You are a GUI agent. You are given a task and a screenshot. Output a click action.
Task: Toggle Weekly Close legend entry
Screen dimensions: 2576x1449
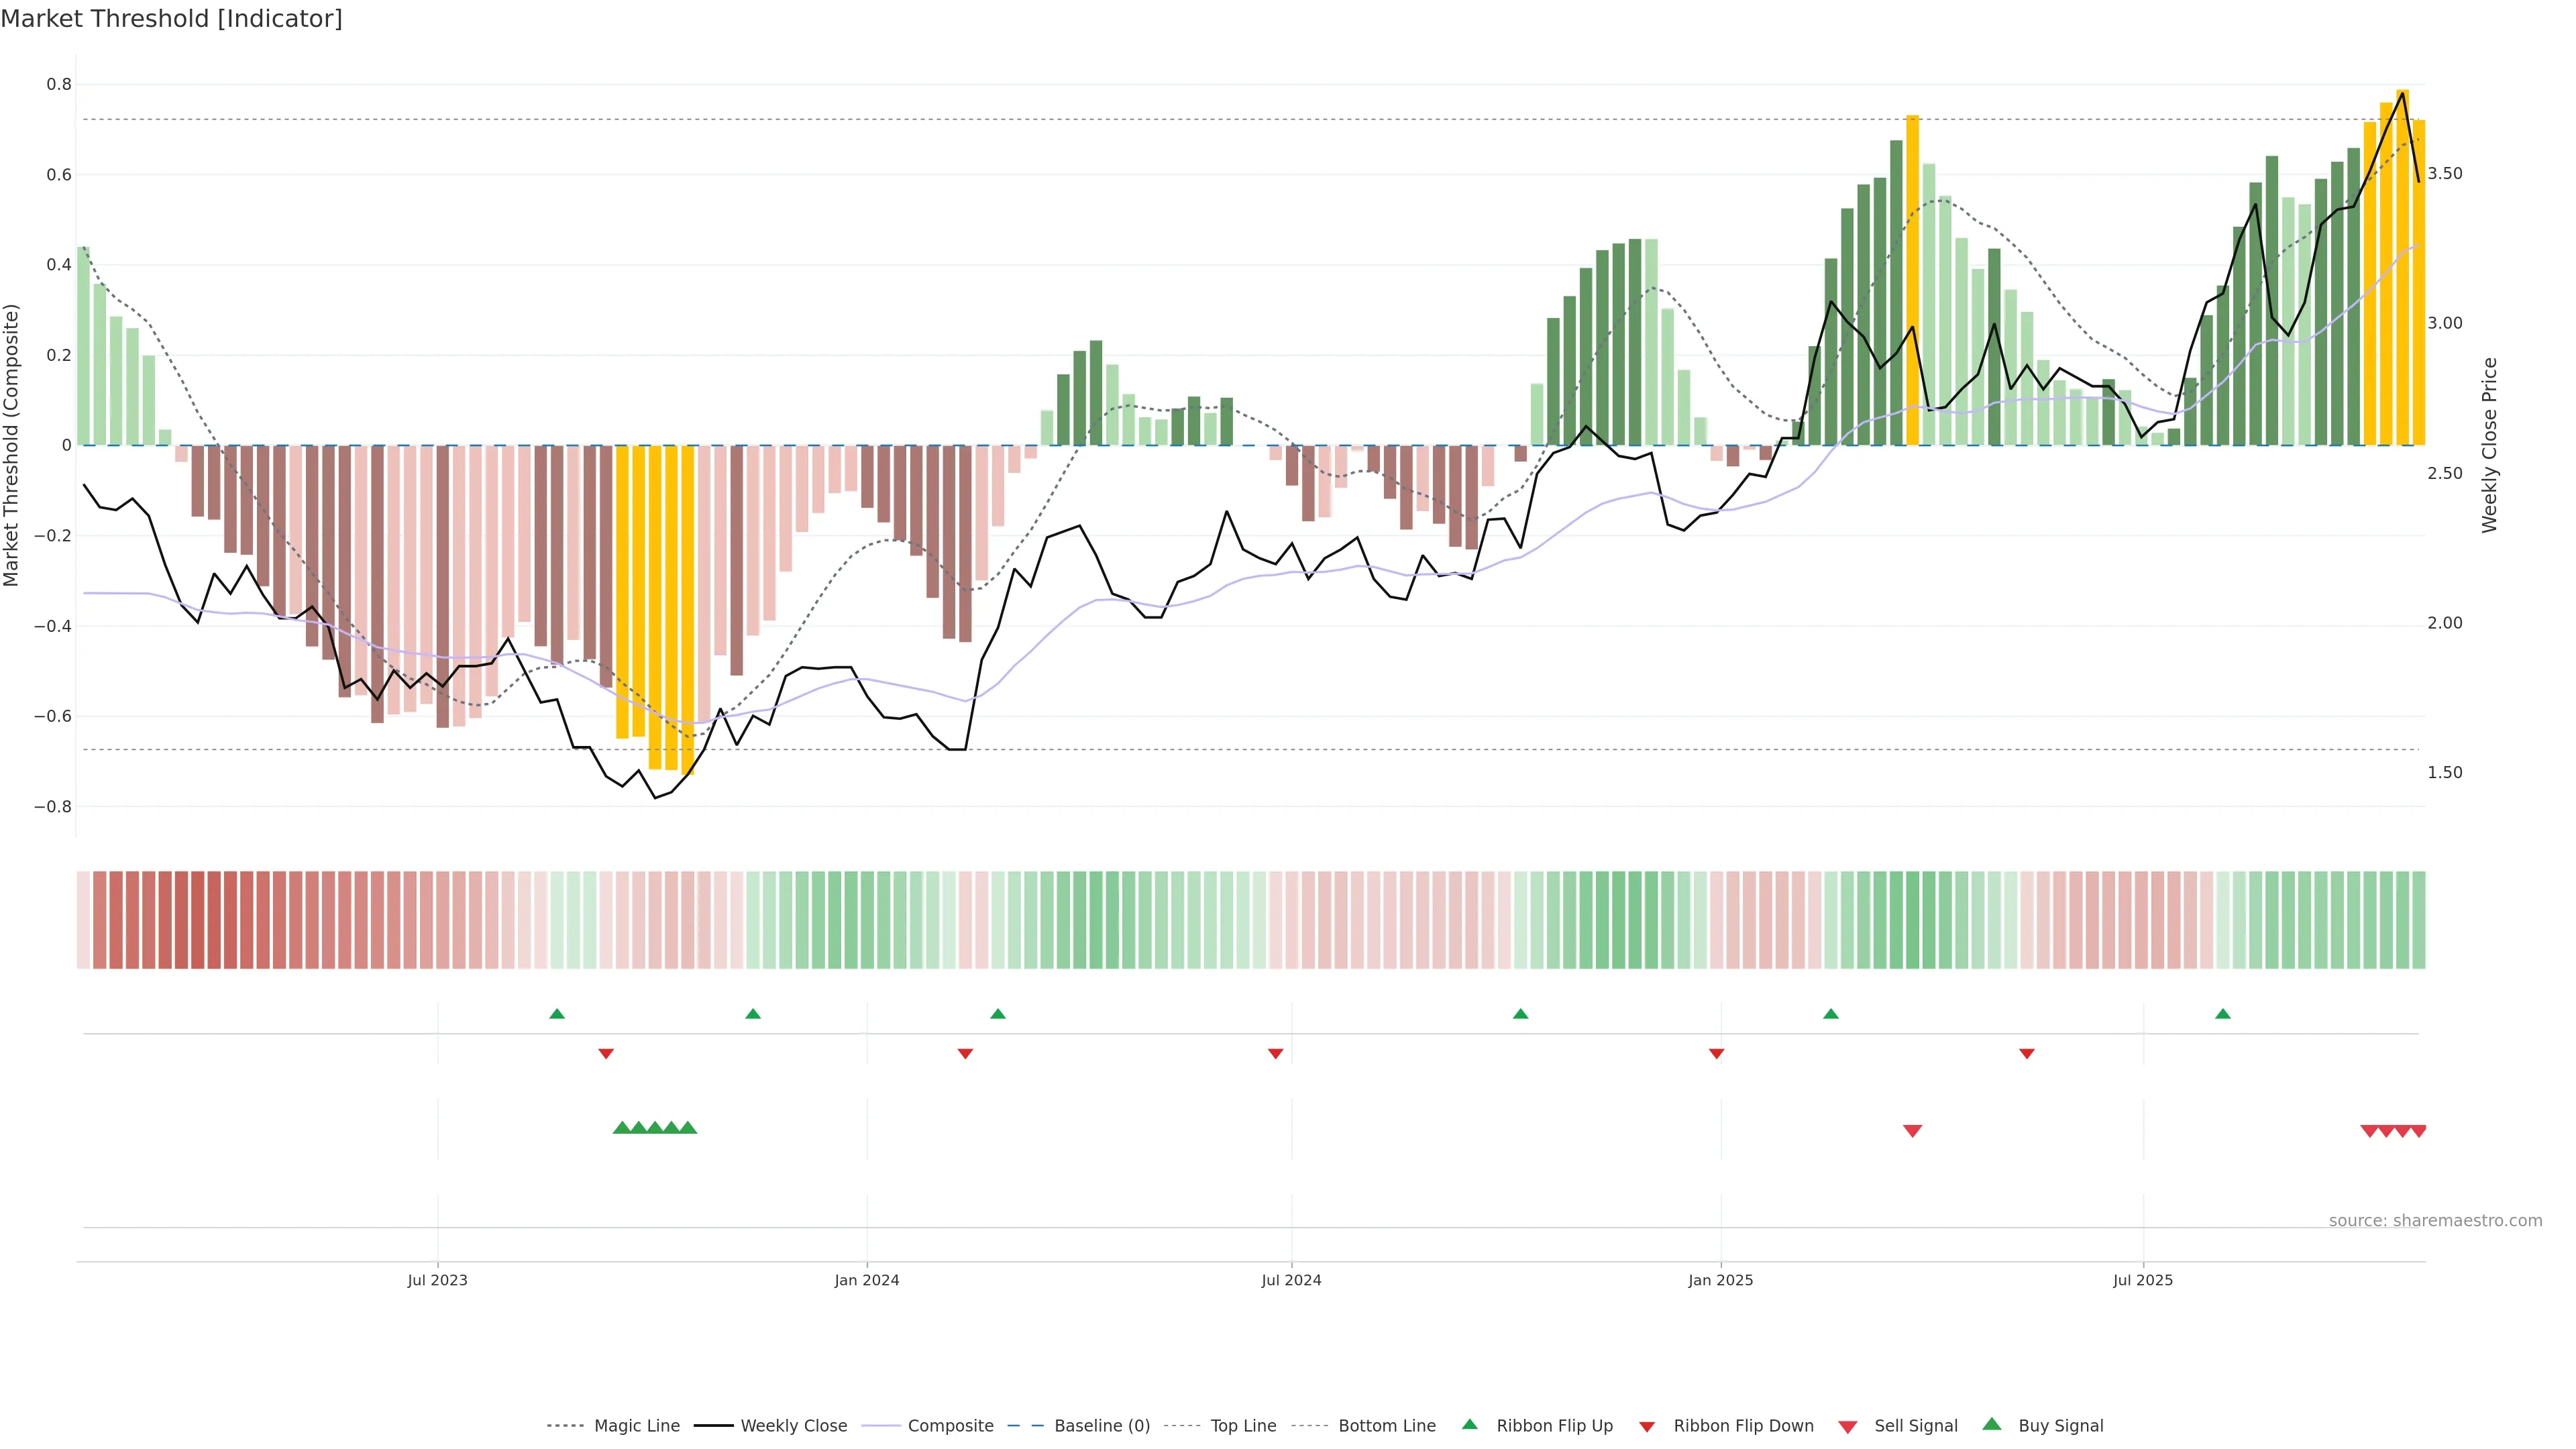[793, 1426]
